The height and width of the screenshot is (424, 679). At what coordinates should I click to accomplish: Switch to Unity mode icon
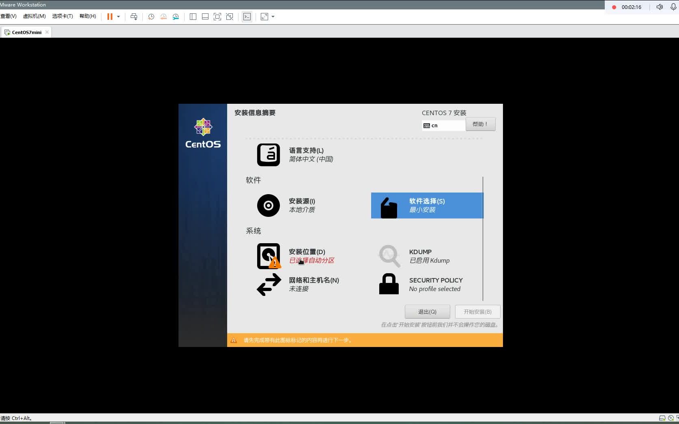point(230,17)
